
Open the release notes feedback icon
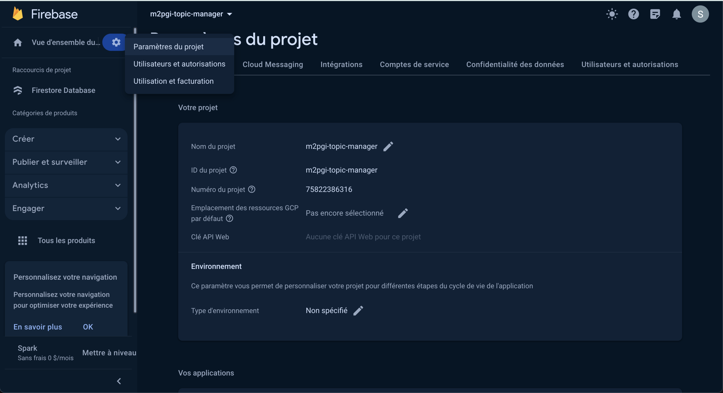[x=655, y=14]
